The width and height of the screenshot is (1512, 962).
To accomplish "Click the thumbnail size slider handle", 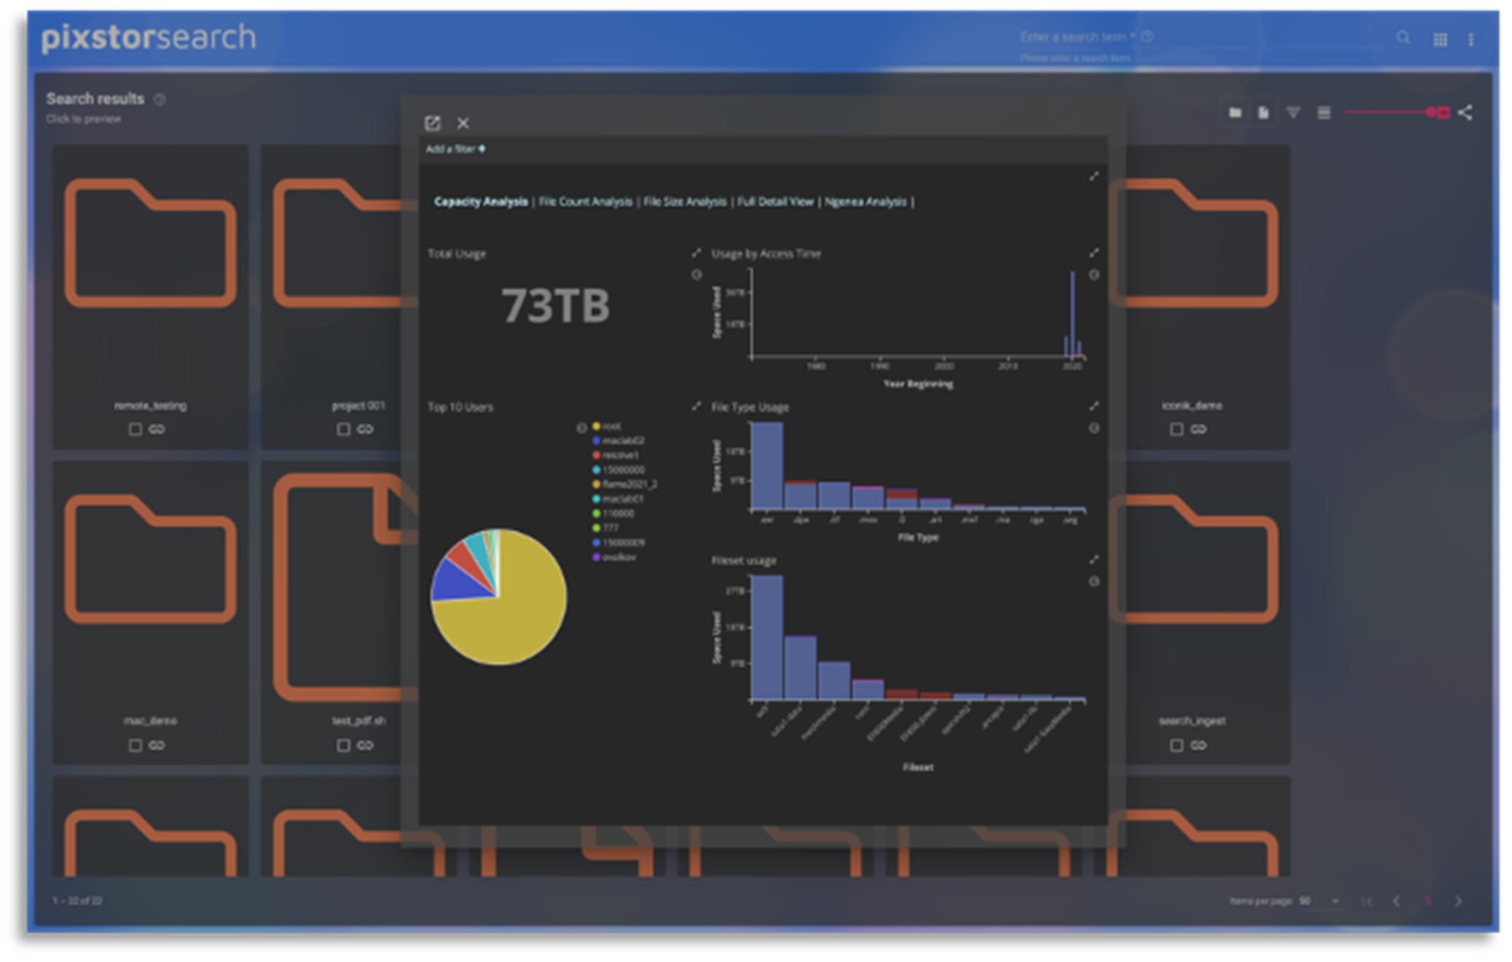I will coord(1431,112).
